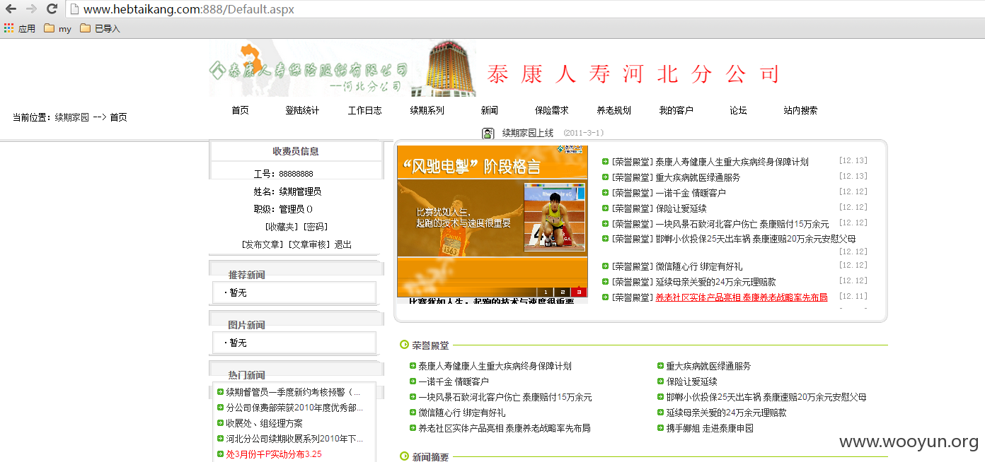Select slide 1 in the banner slideshow
This screenshot has width=985, height=462.
(545, 292)
